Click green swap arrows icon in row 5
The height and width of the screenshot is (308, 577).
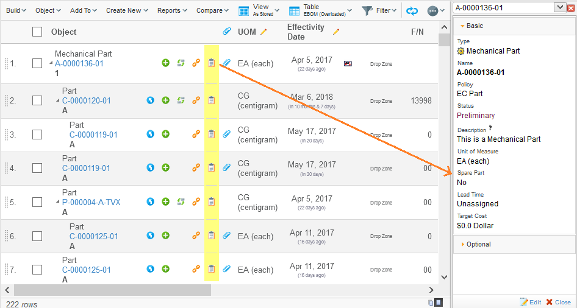(181, 202)
